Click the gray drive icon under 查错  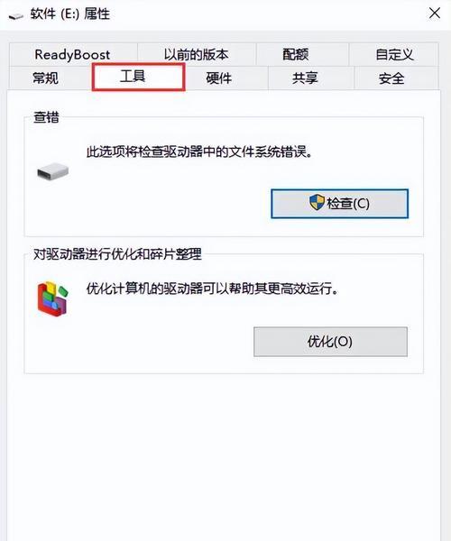[53, 171]
